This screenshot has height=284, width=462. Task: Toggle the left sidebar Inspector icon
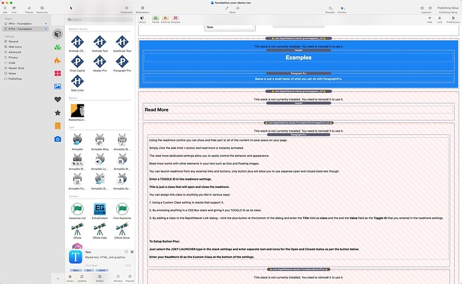422,8
